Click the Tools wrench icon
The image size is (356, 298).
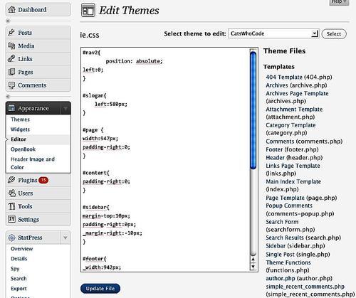[x=11, y=206]
